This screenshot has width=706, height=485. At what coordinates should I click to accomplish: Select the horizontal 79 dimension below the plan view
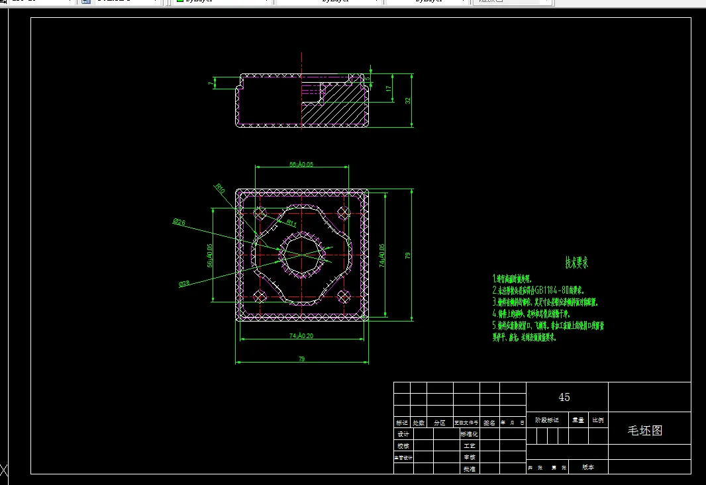[x=301, y=359]
